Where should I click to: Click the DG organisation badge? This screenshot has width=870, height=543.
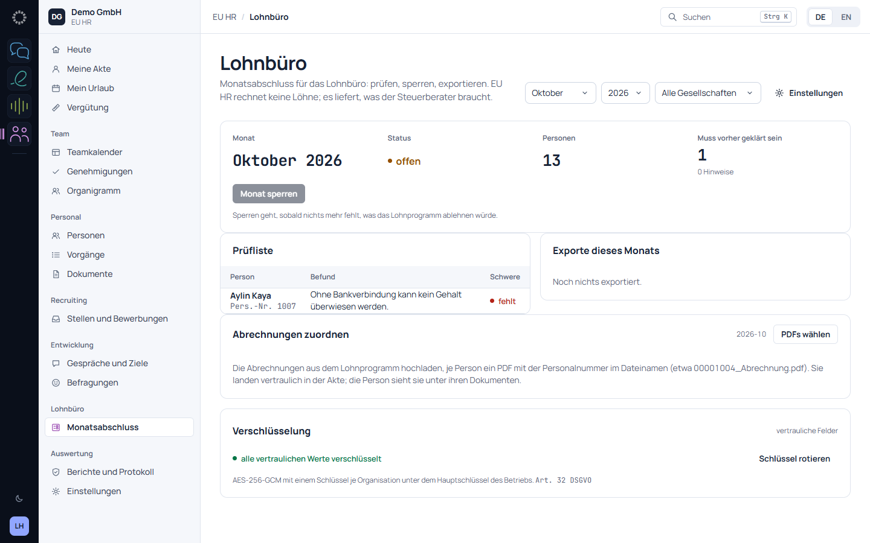click(57, 17)
